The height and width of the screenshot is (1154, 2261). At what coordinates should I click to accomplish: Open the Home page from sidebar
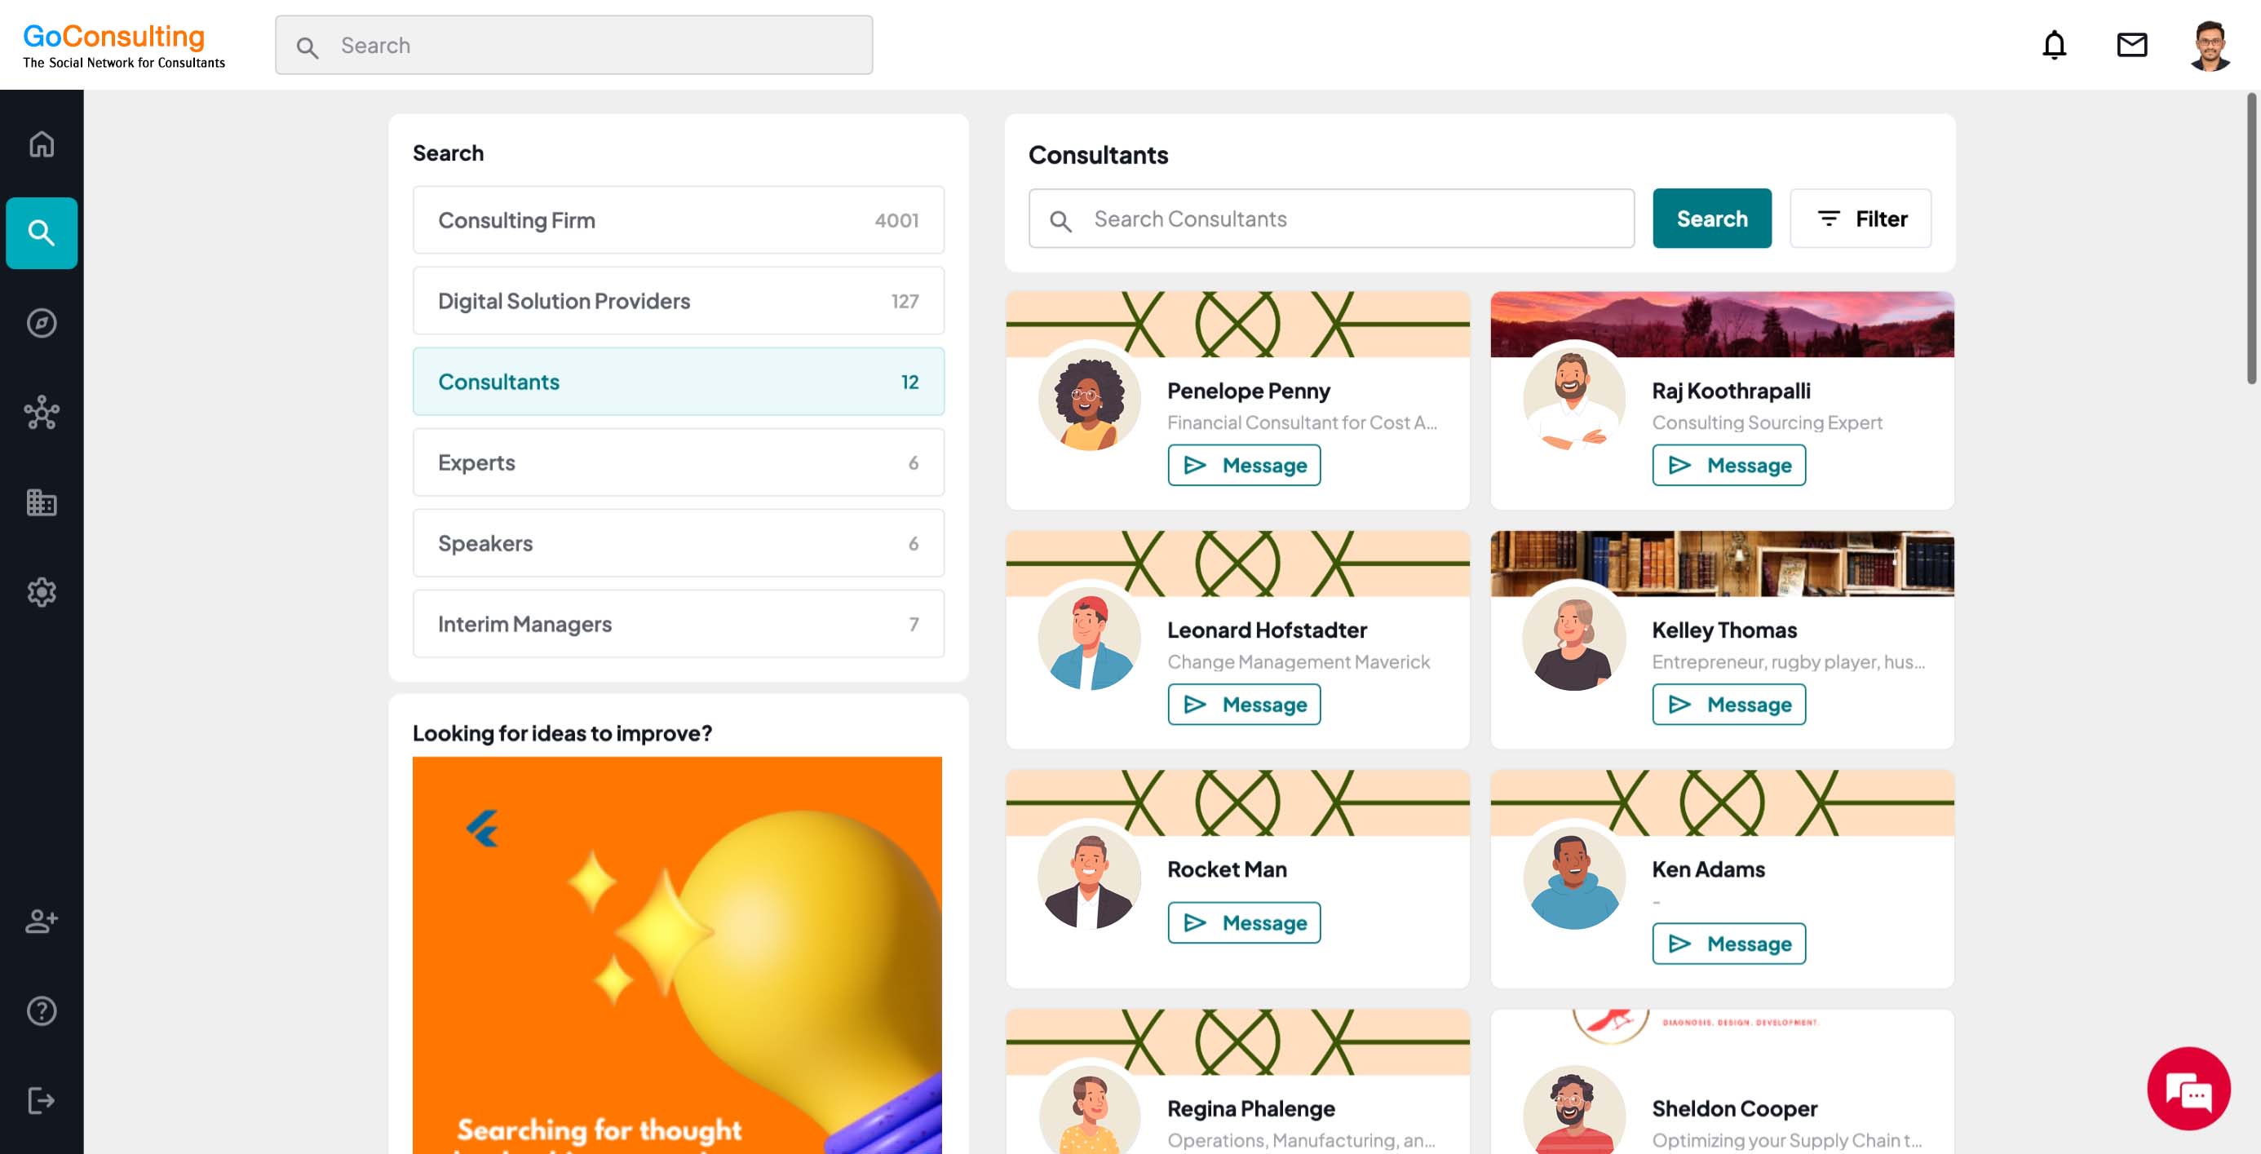tap(42, 143)
